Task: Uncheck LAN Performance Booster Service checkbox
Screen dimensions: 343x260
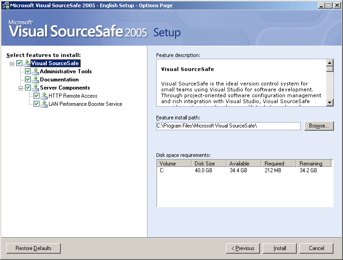Action: (x=37, y=104)
